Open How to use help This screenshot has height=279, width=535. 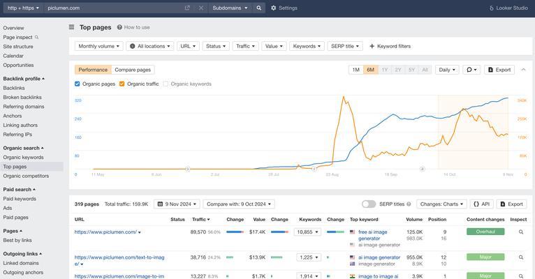[x=133, y=27]
